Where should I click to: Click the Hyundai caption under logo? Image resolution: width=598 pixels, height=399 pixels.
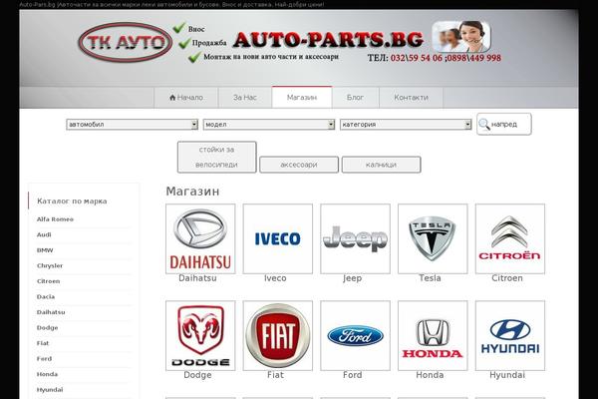tap(507, 375)
